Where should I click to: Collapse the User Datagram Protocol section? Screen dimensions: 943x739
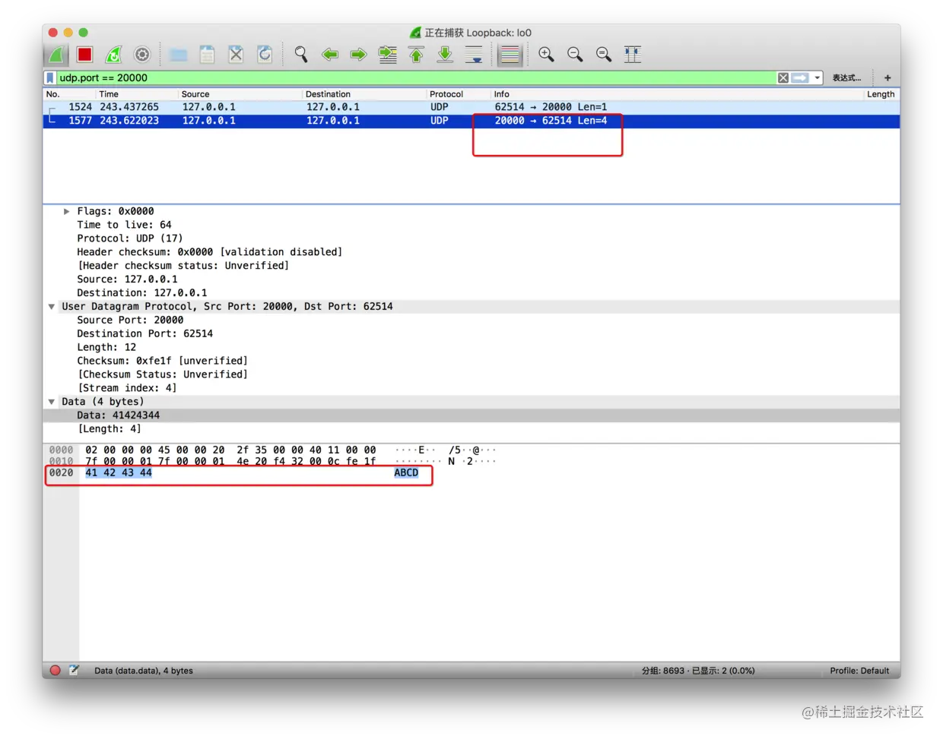(x=52, y=307)
